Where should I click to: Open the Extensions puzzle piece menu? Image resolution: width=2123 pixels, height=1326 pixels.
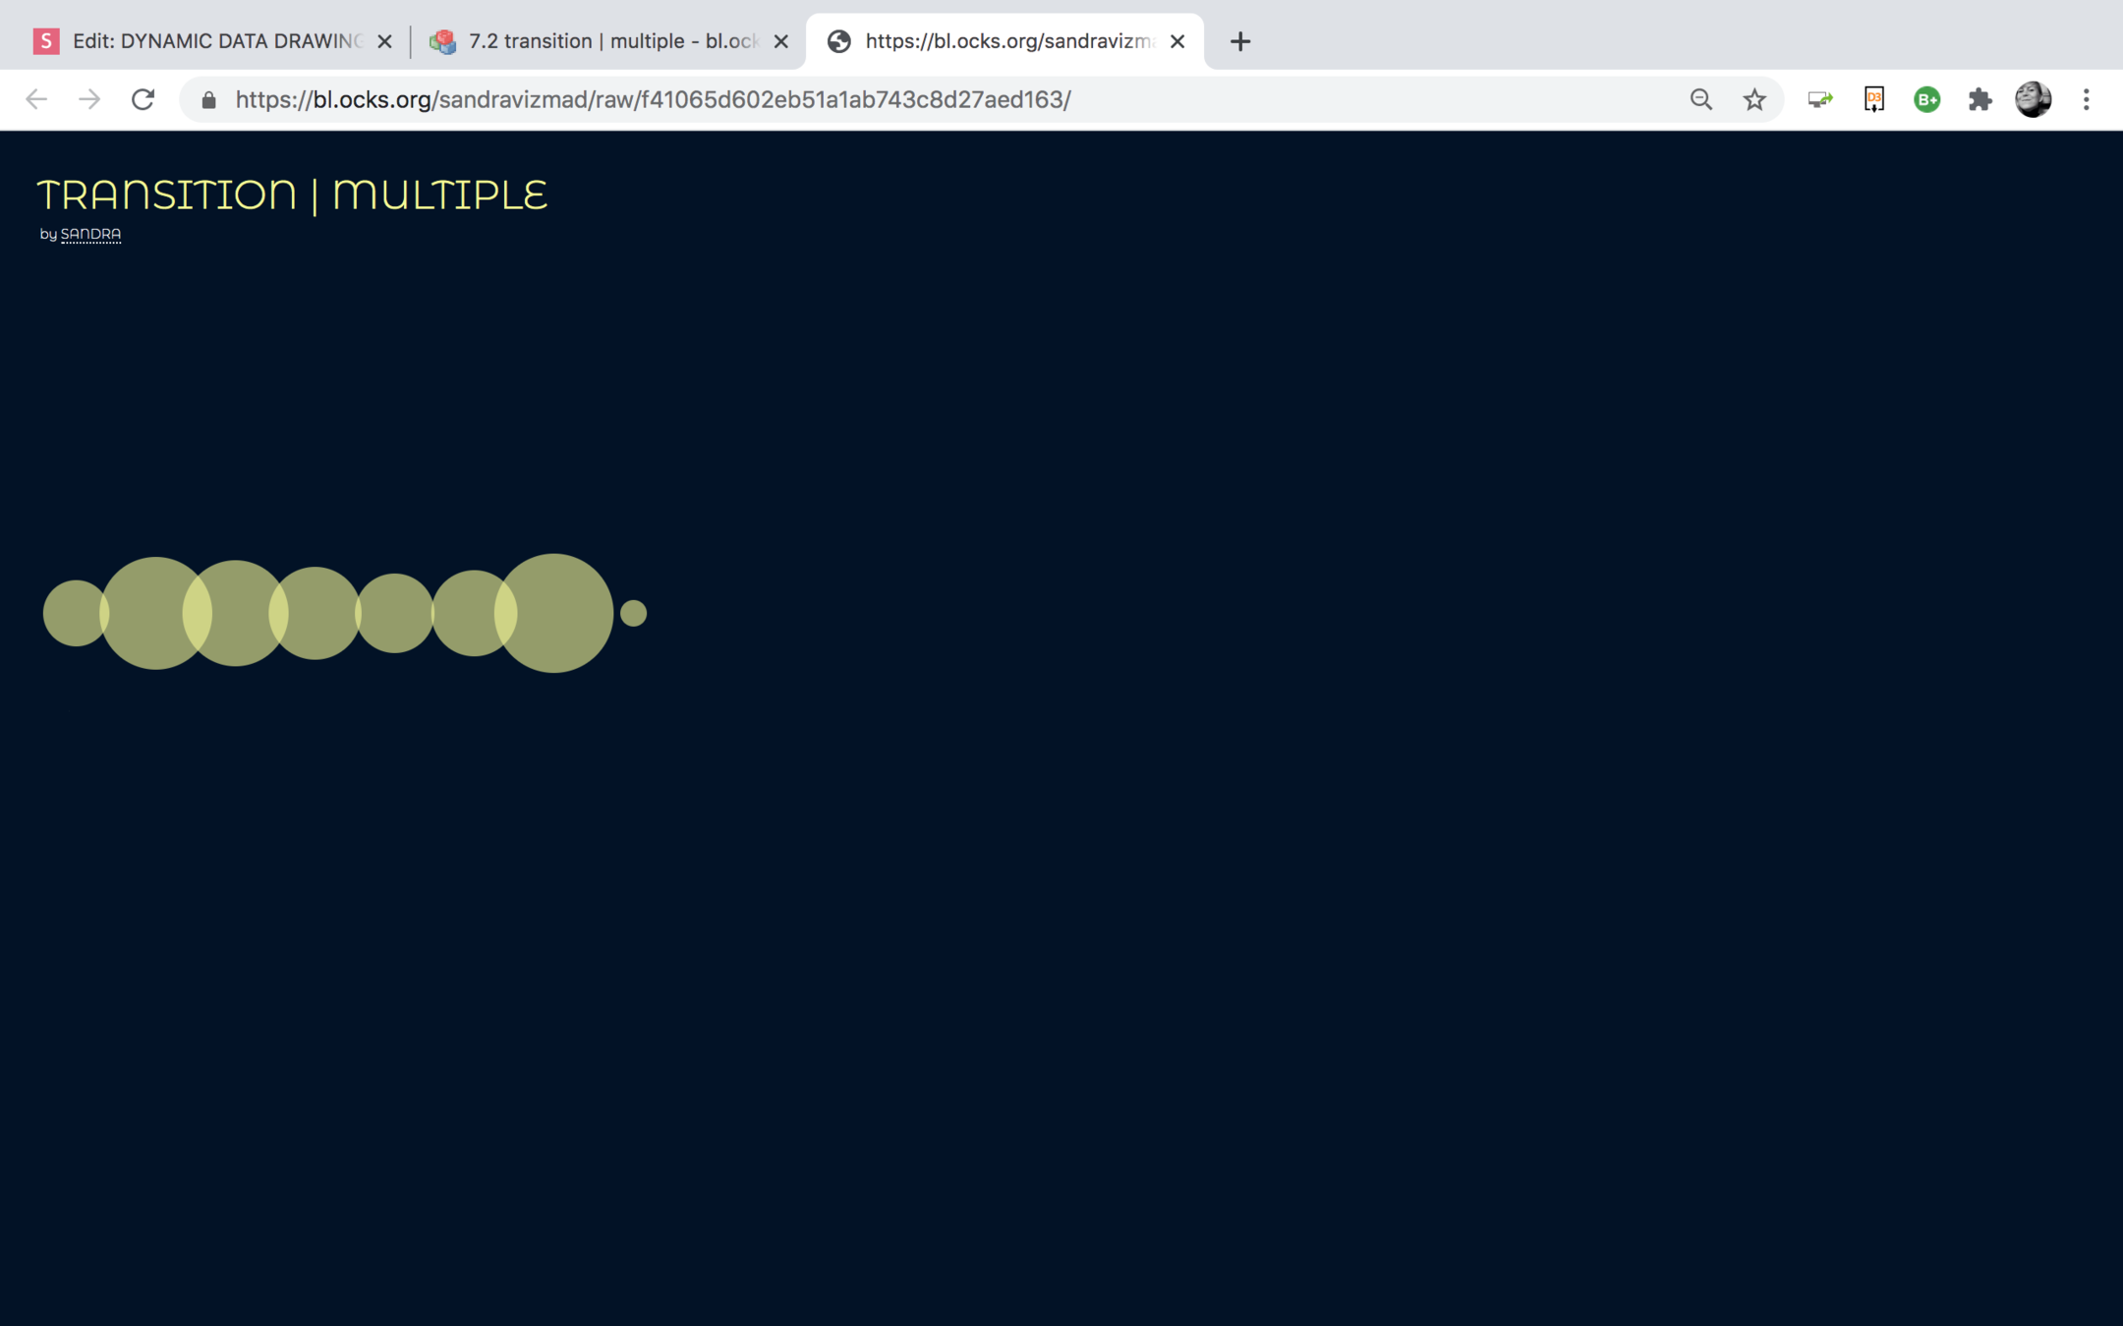pos(1980,99)
